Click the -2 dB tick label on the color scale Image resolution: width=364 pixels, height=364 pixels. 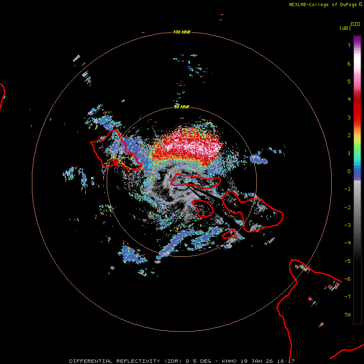[x=347, y=207]
